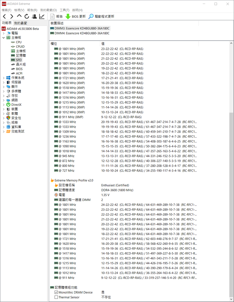Viewport: 234px width, 302px height.
Task: Expand the DirectX node
Action: pos(4,105)
